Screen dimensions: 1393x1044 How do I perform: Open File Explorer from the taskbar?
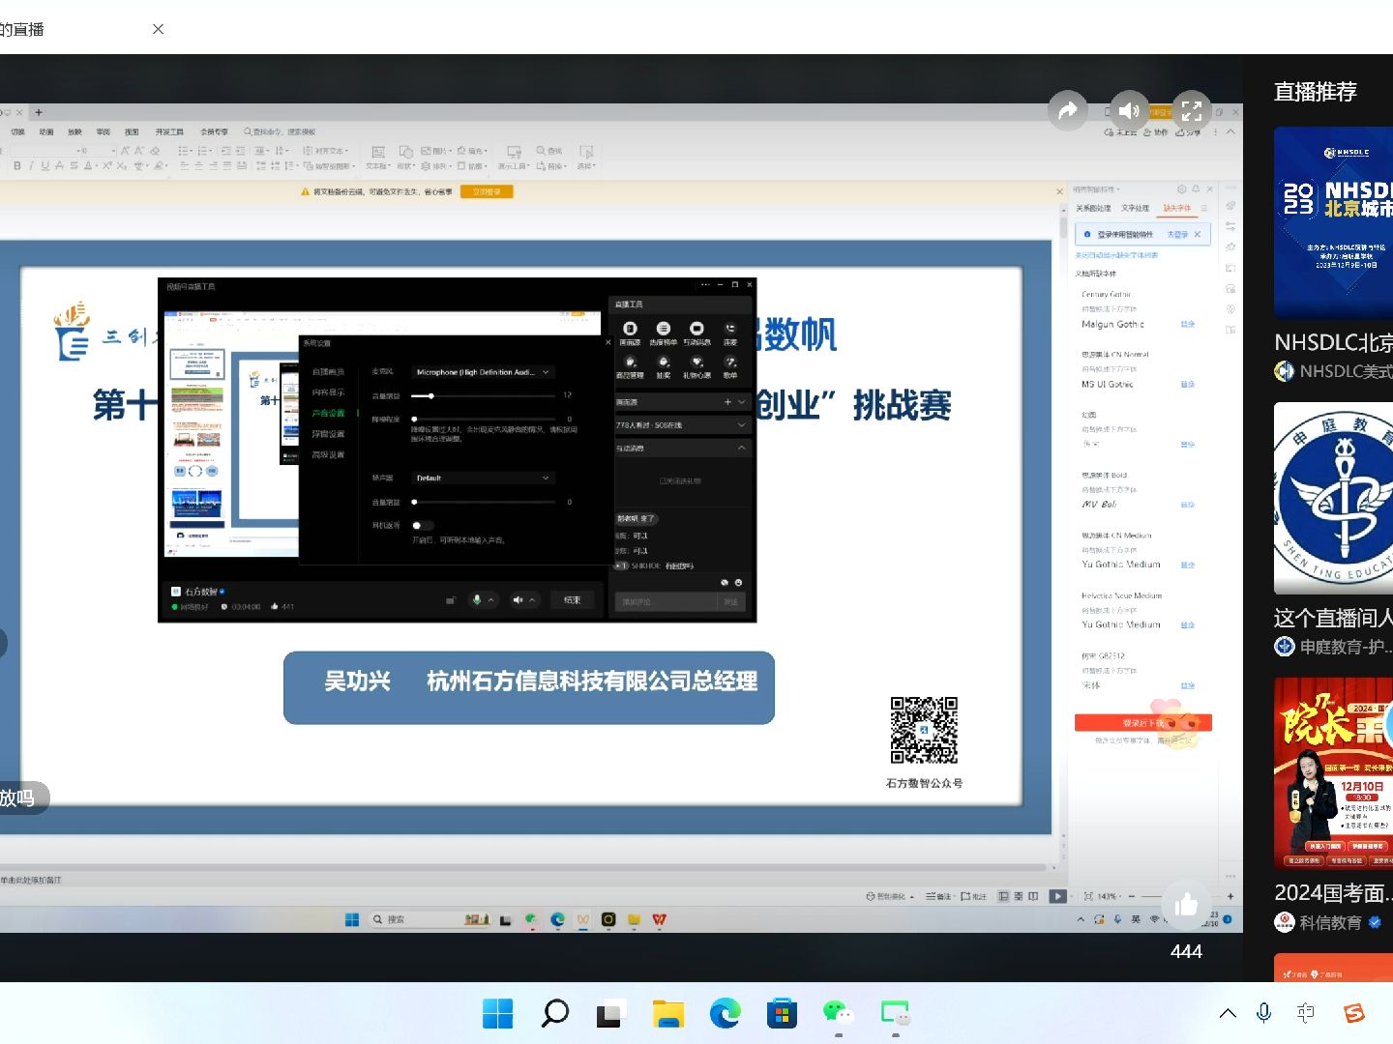click(668, 1013)
